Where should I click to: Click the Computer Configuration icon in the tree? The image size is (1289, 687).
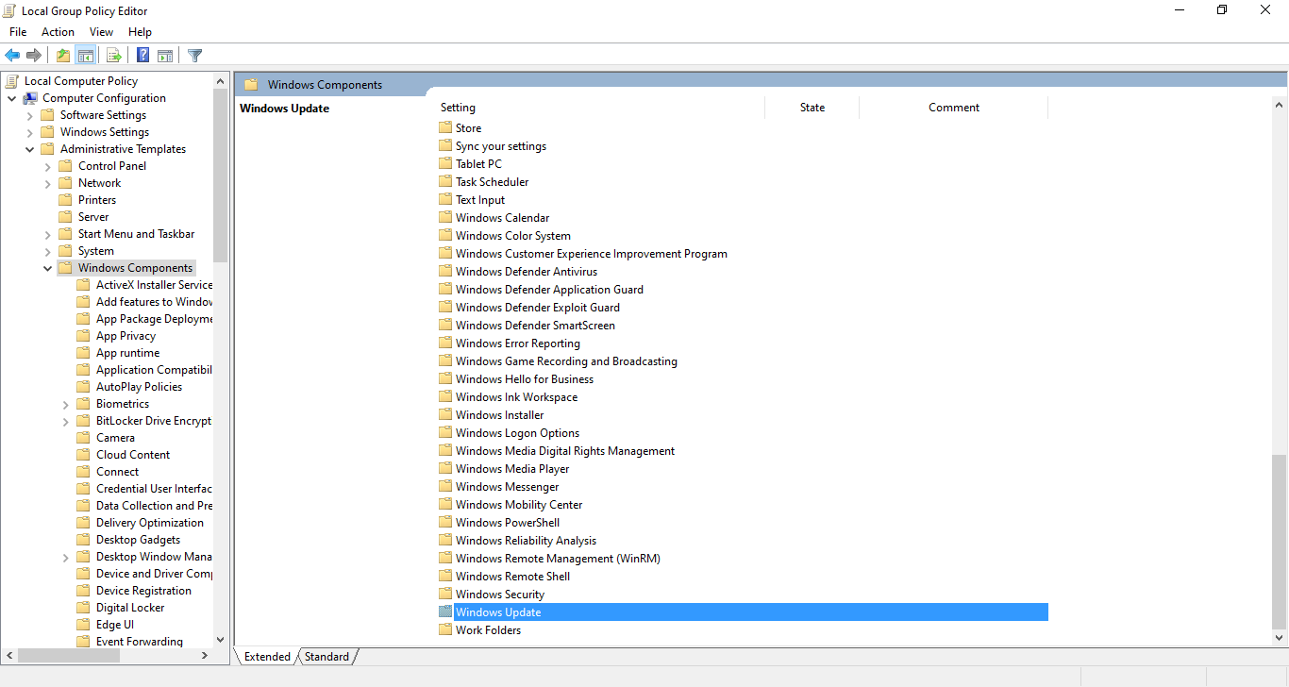point(30,98)
